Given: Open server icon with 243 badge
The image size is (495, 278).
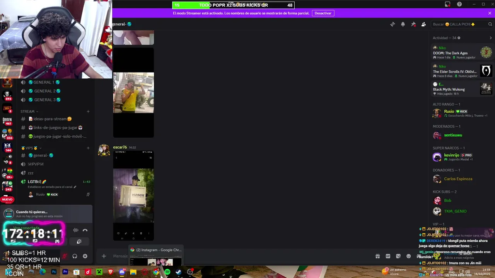Looking at the screenshot, I should (7, 186).
